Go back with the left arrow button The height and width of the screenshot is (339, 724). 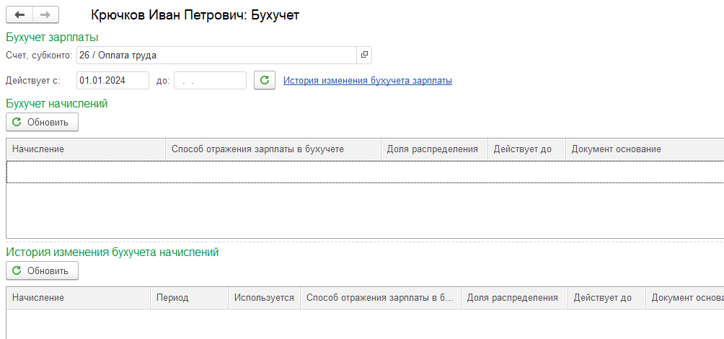tap(19, 14)
